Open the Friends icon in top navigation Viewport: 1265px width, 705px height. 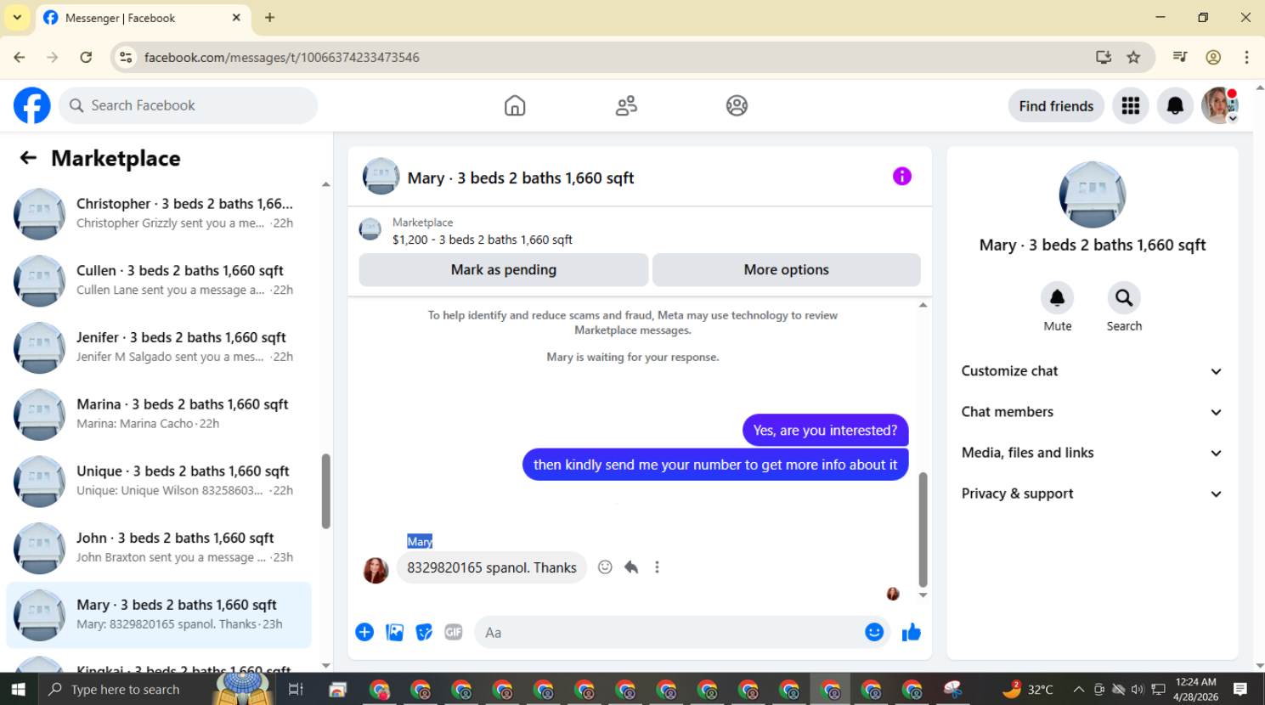point(626,105)
